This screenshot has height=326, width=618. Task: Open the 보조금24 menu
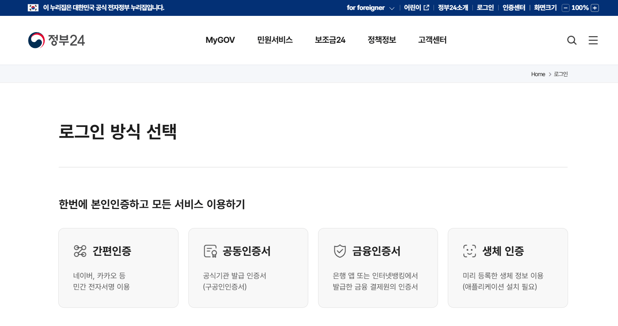[330, 40]
